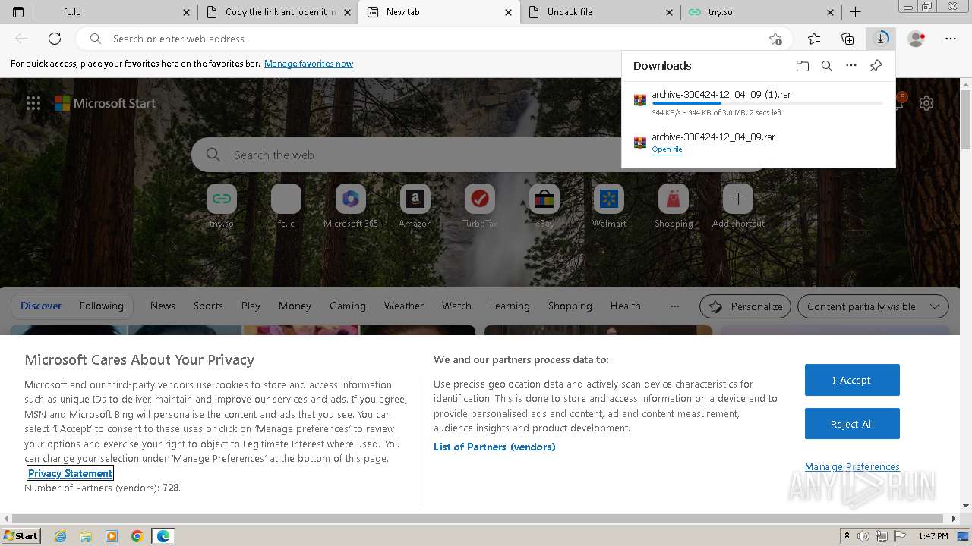Pin the Downloads panel
This screenshot has width=972, height=546.
click(876, 66)
